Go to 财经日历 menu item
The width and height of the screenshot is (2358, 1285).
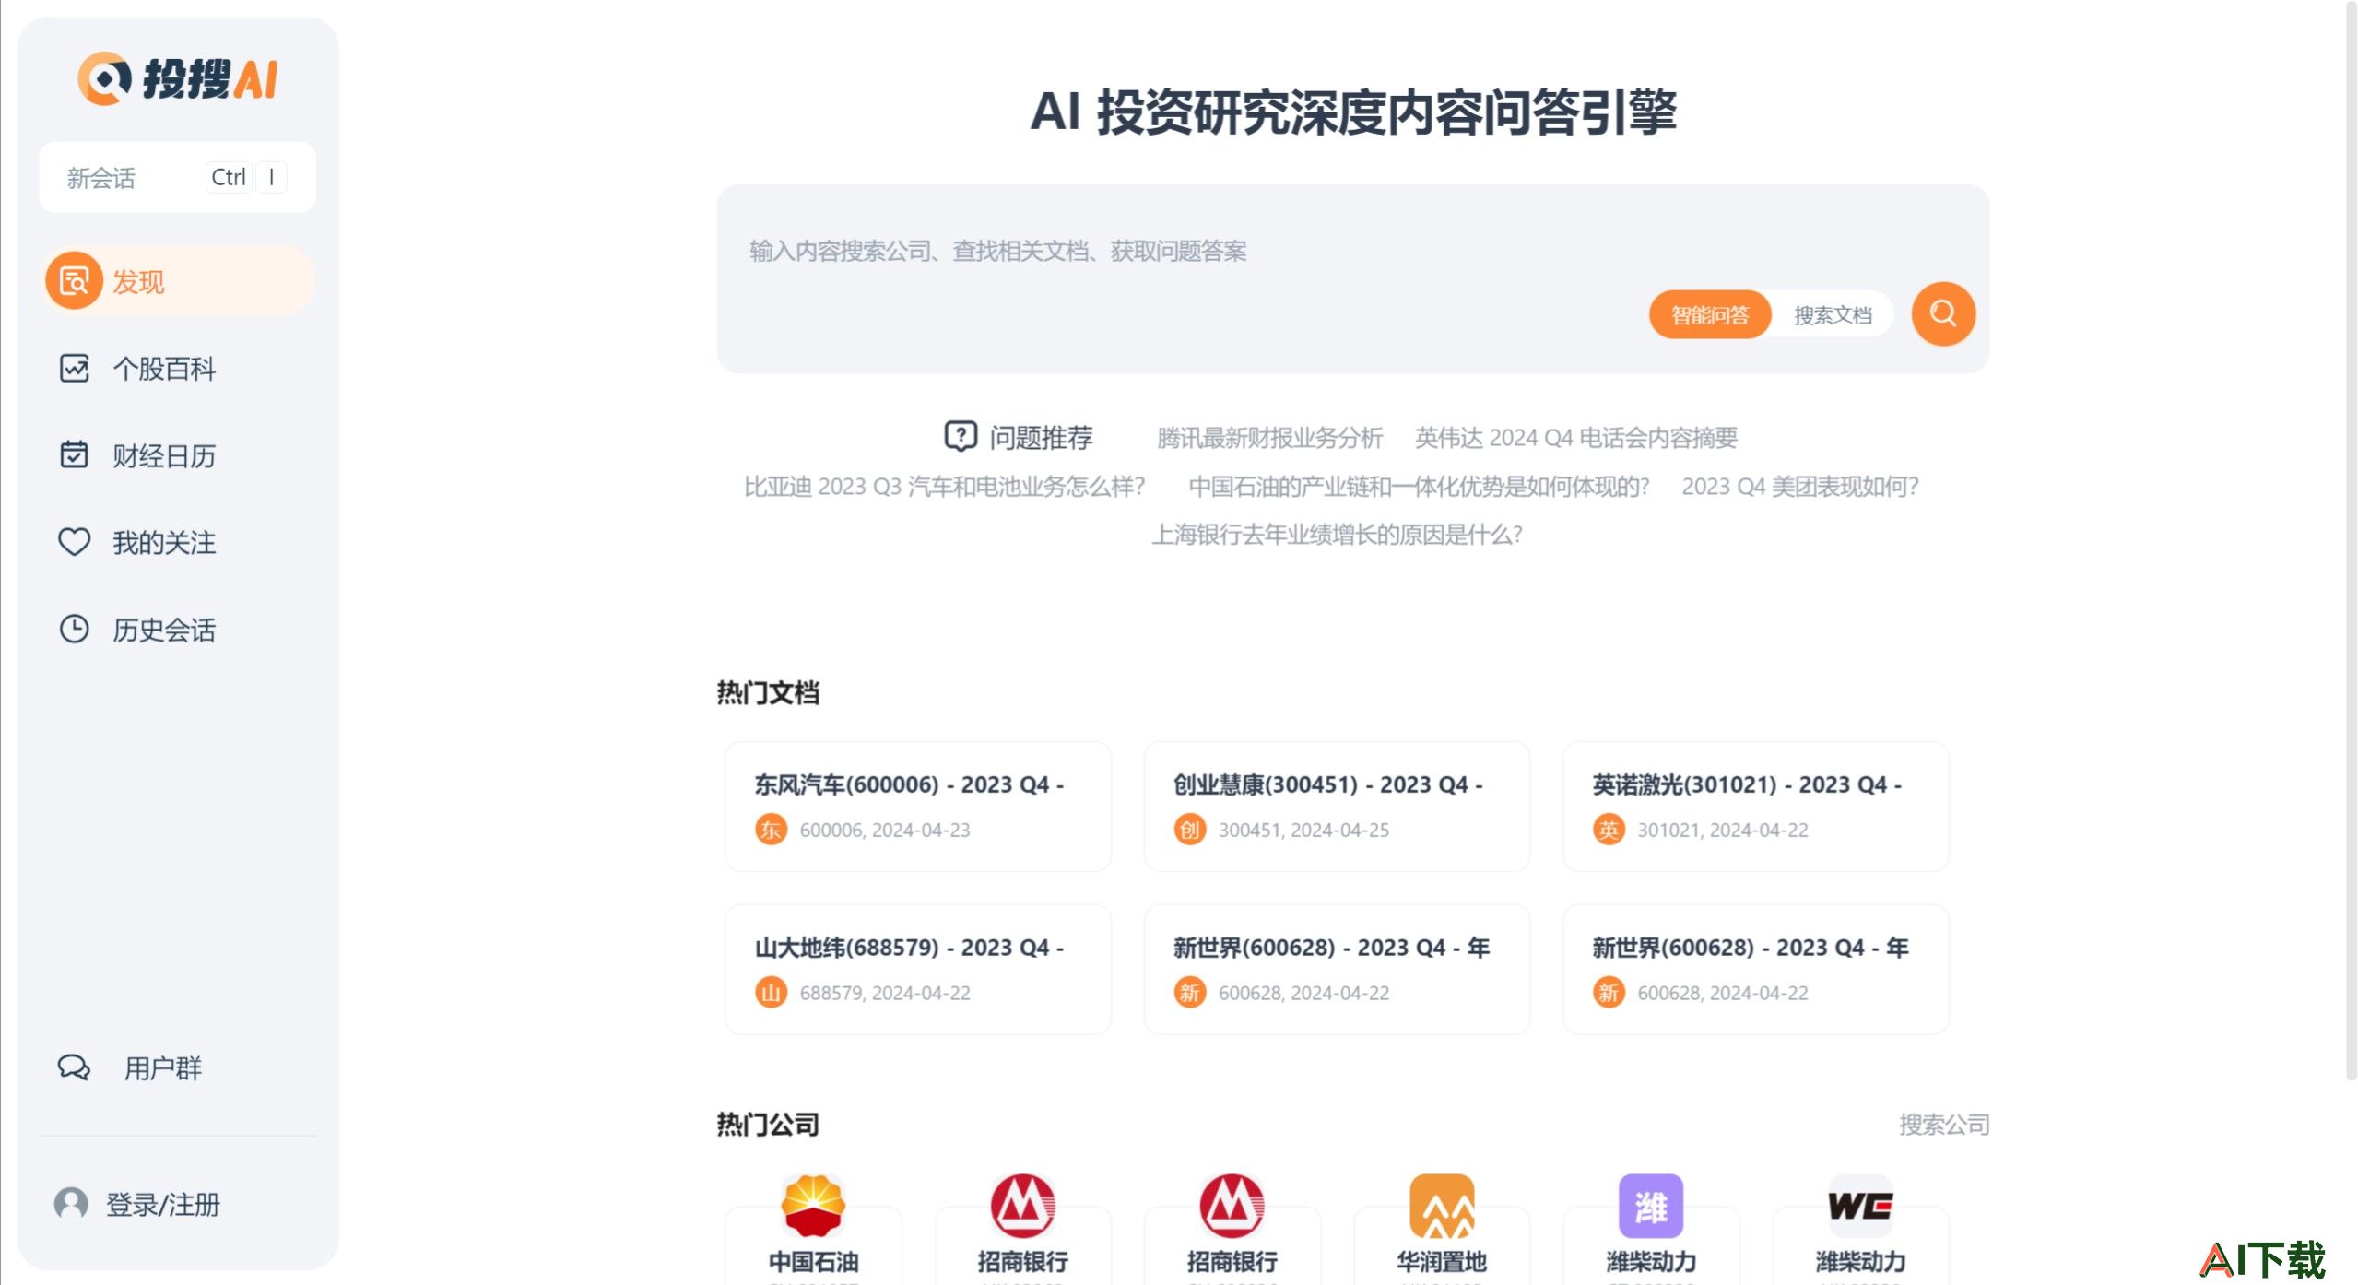178,454
